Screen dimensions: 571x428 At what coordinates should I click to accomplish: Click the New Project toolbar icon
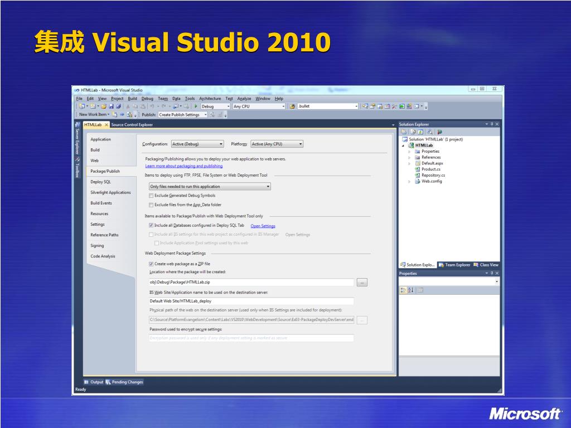click(82, 106)
